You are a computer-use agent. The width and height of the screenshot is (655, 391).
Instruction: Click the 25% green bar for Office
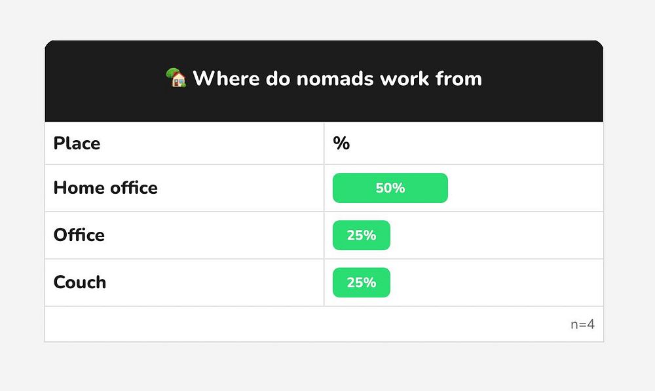[x=362, y=235]
